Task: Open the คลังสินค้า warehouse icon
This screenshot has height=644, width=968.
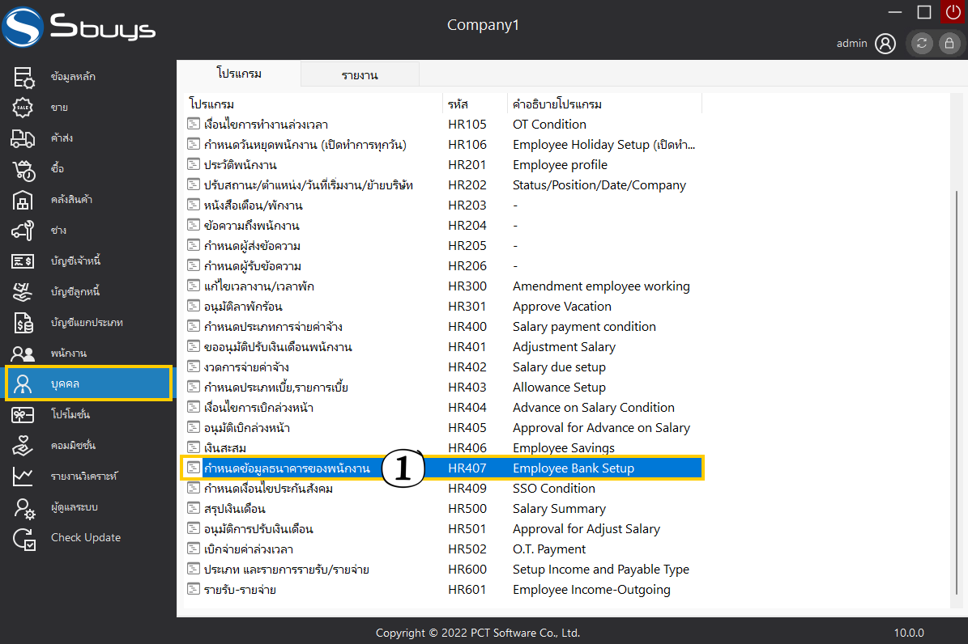Action: [x=23, y=200]
